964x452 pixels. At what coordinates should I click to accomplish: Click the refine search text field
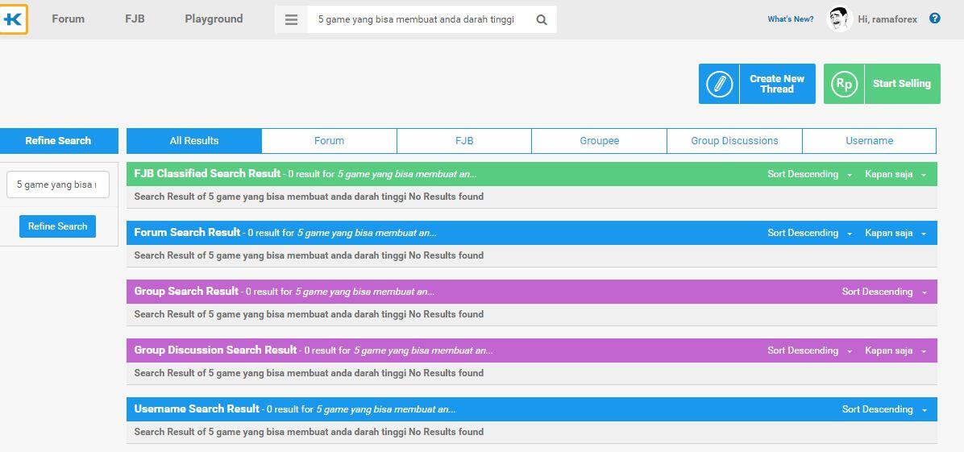[58, 185]
